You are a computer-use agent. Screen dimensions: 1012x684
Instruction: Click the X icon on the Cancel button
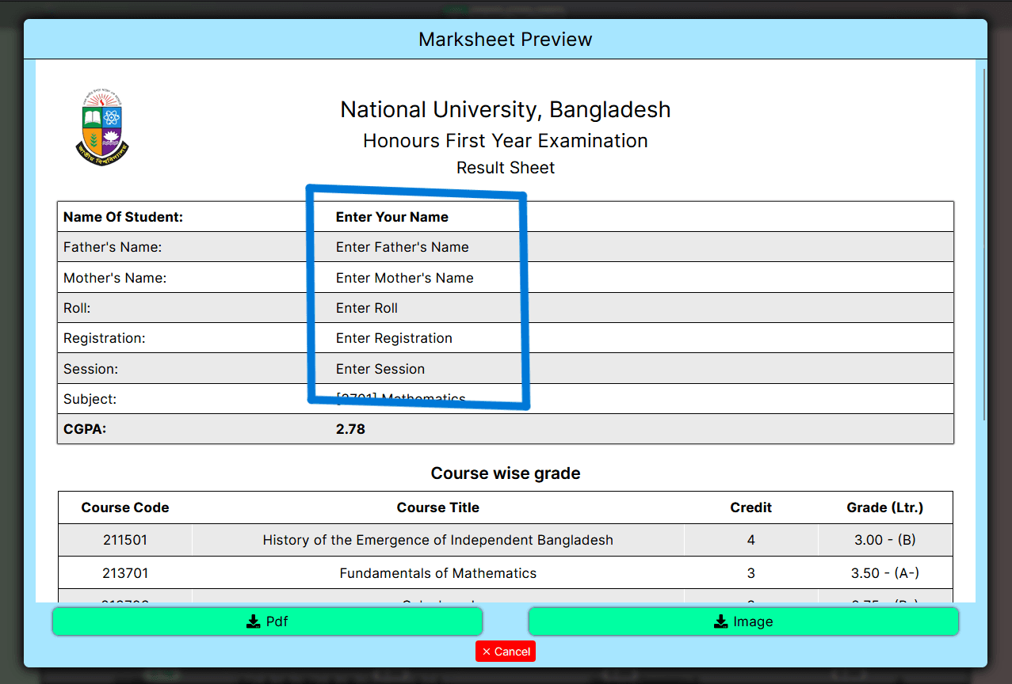click(487, 652)
